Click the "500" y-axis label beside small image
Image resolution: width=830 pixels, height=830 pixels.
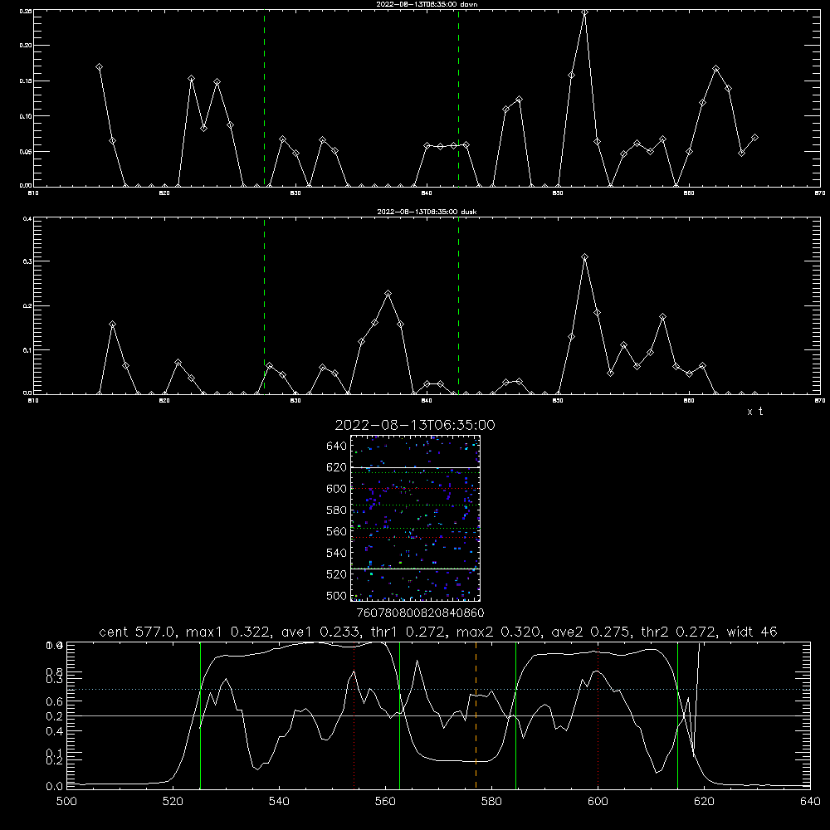(337, 595)
